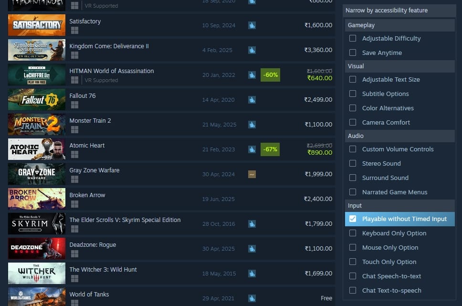Click the review thumb icon for Atomic Heart
The height and width of the screenshot is (306, 462).
pyautogui.click(x=252, y=149)
